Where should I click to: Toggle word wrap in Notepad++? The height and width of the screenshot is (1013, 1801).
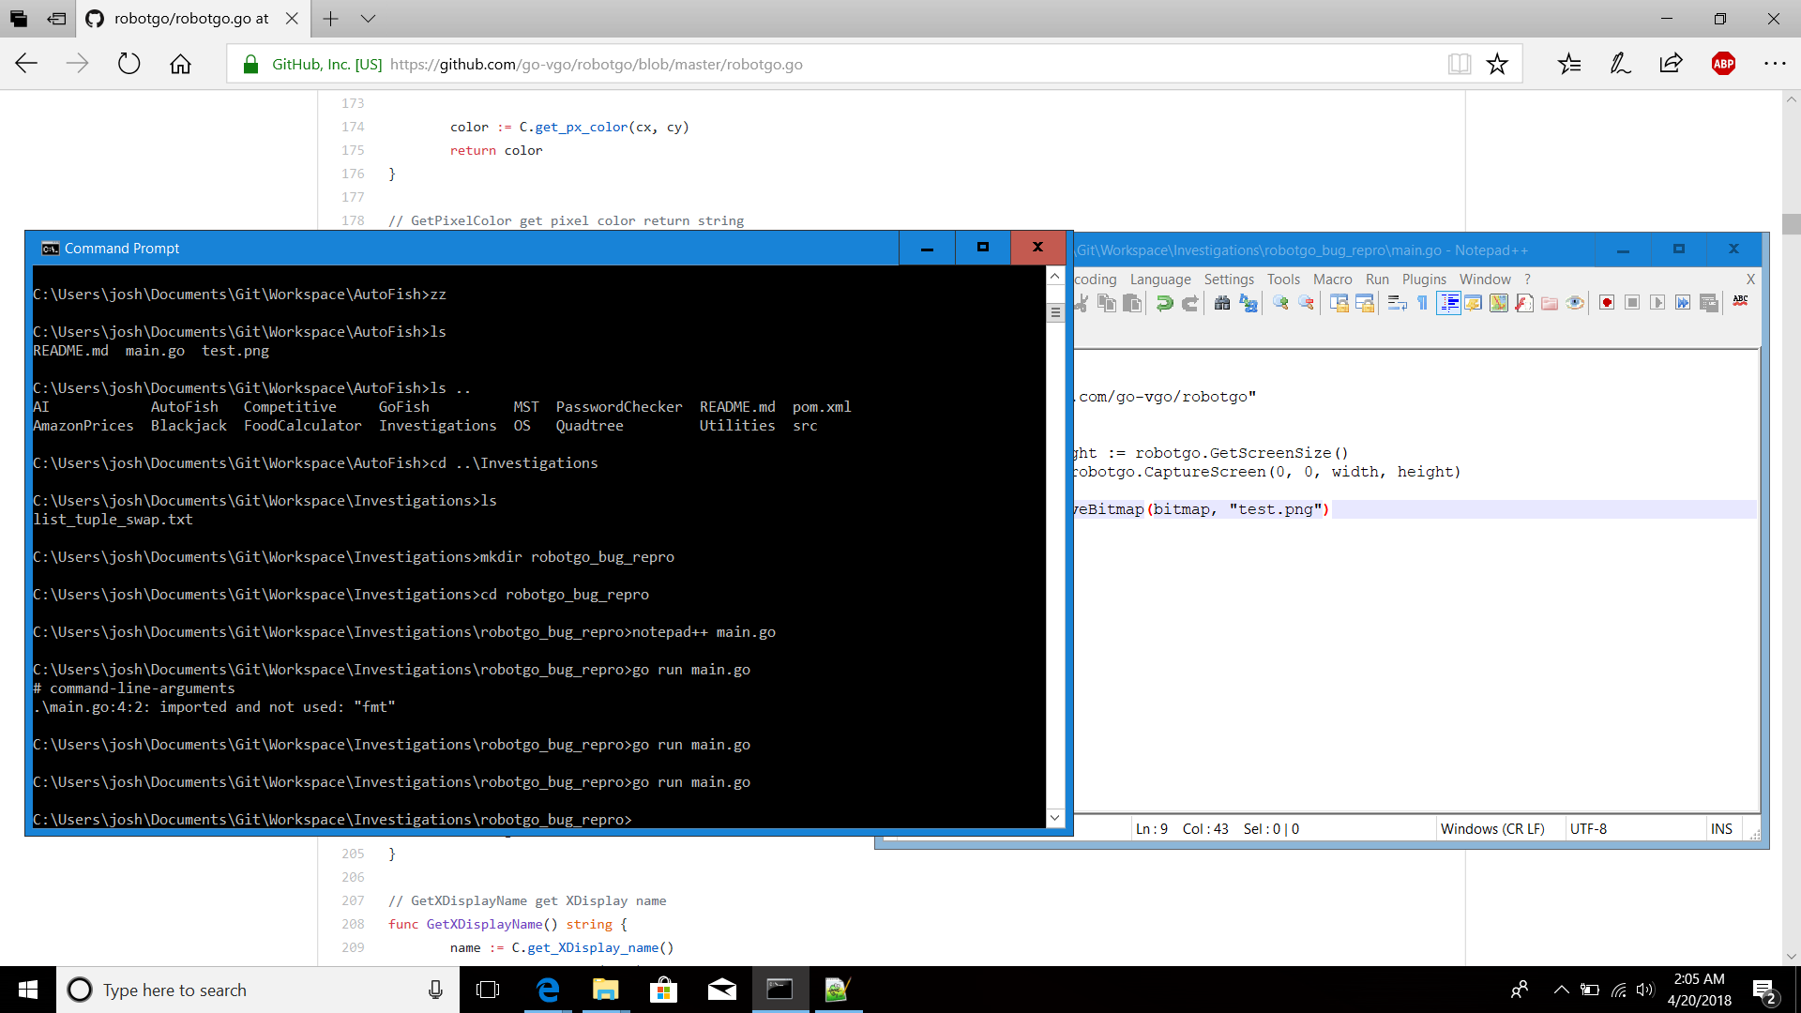pos(1398,302)
